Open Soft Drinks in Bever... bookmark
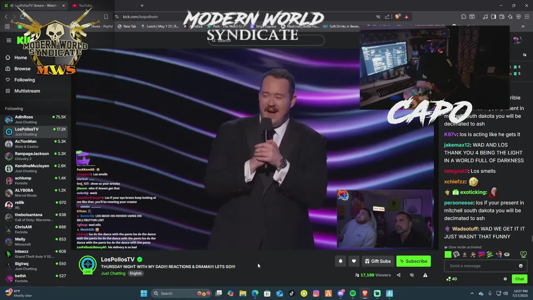 tap(341, 26)
